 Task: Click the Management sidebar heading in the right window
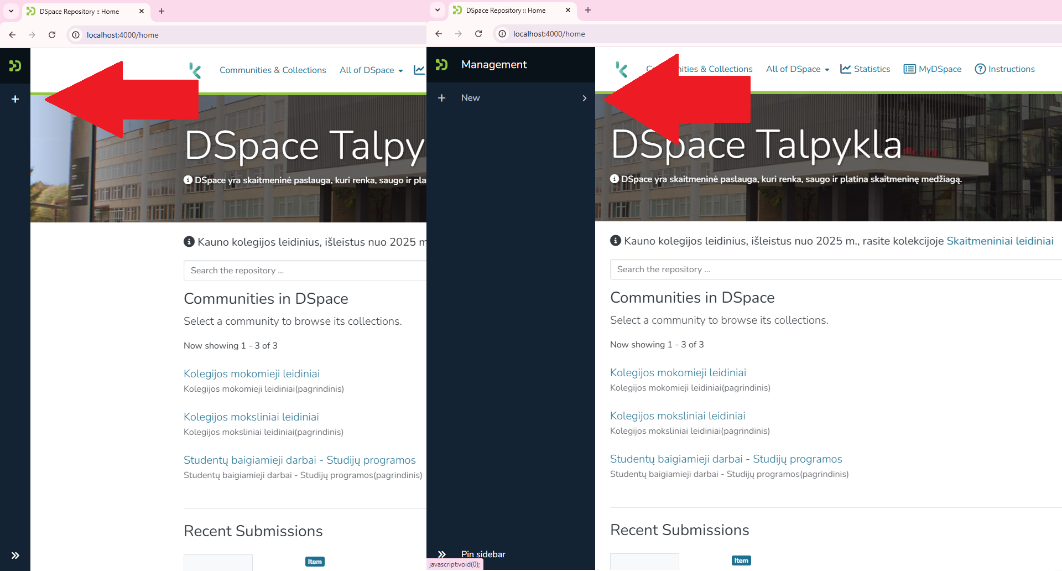(494, 65)
